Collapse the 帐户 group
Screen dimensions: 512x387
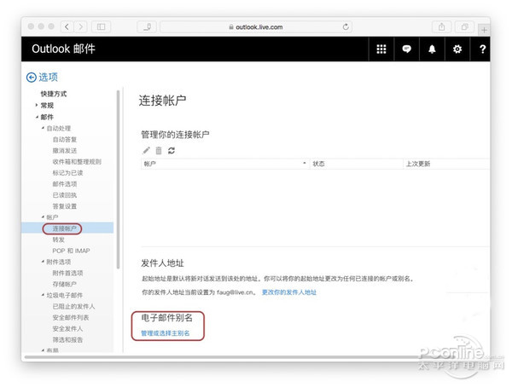coord(43,217)
